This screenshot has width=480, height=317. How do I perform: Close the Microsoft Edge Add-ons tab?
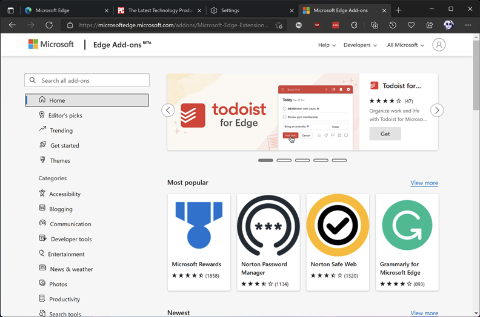pos(384,10)
